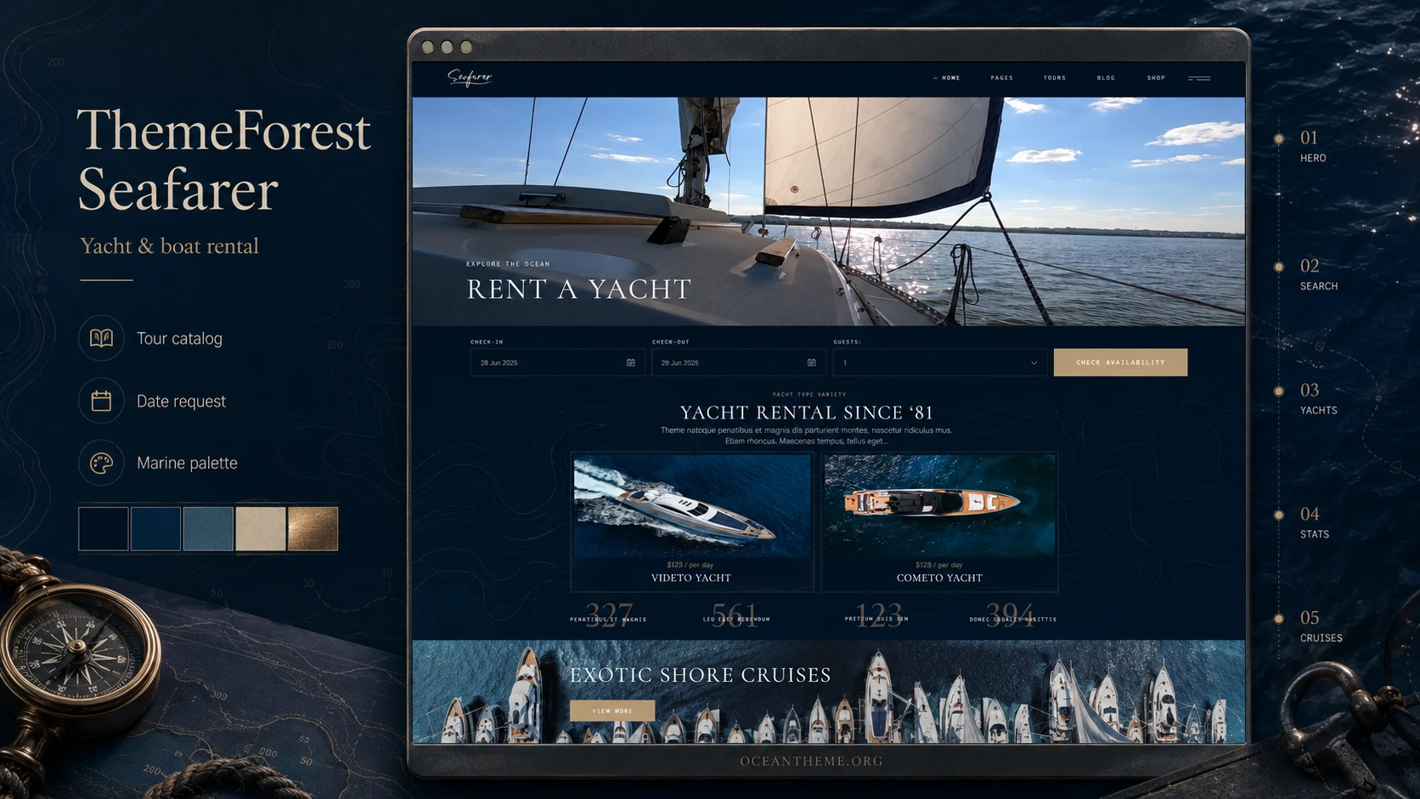Select the check-in date field 28 Jun 2025
Viewport: 1420px width, 799px height.
[557, 363]
